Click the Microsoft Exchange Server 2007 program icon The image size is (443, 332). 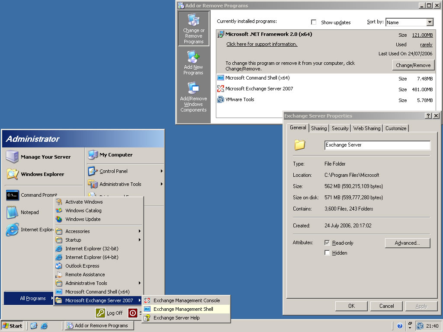pyautogui.click(x=221, y=89)
